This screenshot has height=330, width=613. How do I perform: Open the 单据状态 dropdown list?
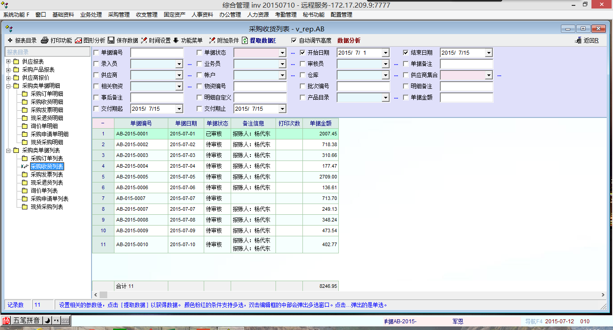282,53
